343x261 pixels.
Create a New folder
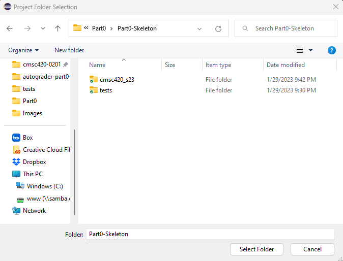[x=69, y=50]
